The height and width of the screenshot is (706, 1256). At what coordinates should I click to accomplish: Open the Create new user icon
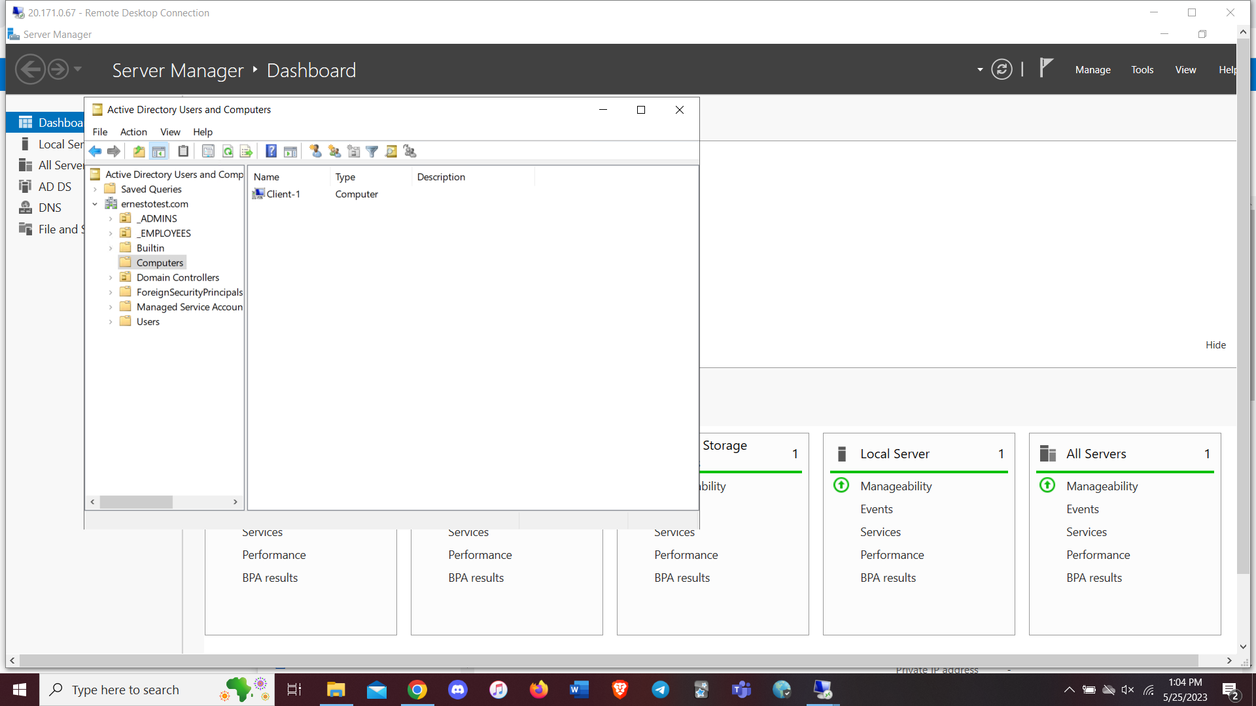pyautogui.click(x=315, y=151)
